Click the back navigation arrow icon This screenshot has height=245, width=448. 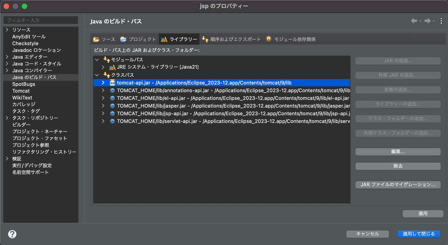tap(414, 21)
